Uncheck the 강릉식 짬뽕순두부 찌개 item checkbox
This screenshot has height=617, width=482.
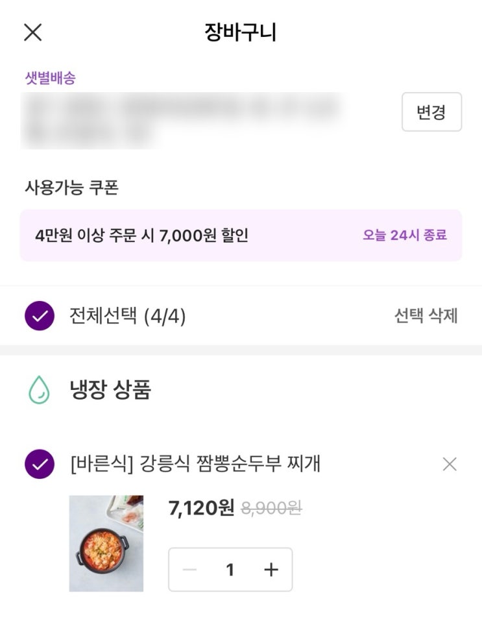pos(40,464)
